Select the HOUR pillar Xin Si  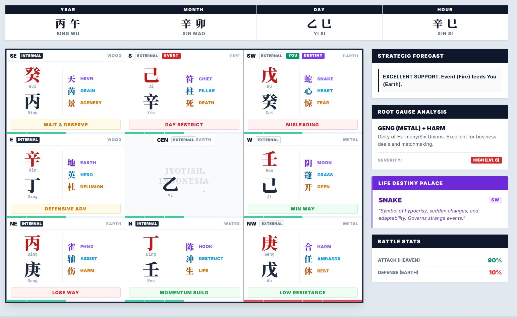click(445, 27)
